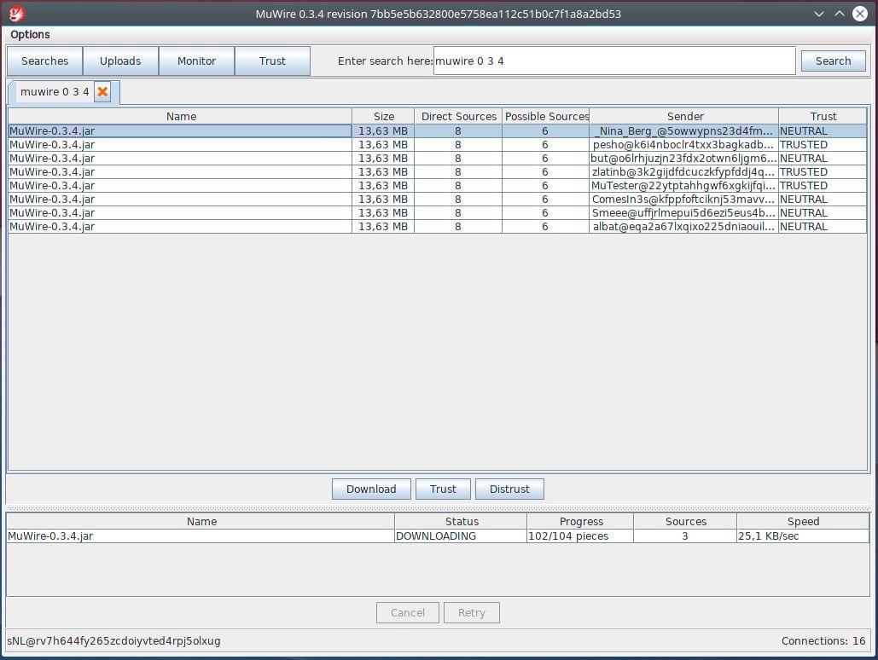Close the 'muwire 0 3 4' search tab
The image size is (878, 660).
(x=102, y=92)
